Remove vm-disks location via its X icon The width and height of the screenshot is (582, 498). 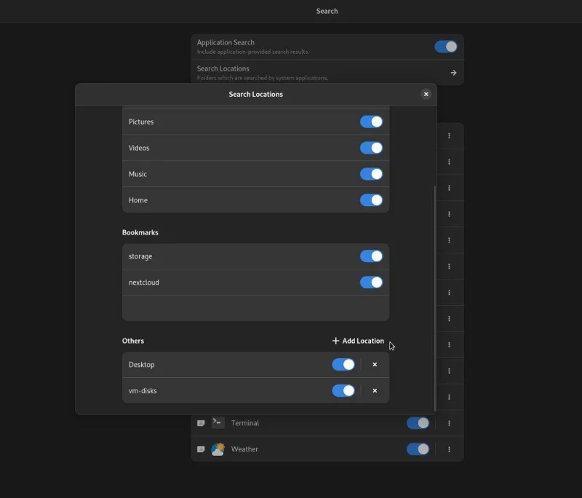point(375,391)
